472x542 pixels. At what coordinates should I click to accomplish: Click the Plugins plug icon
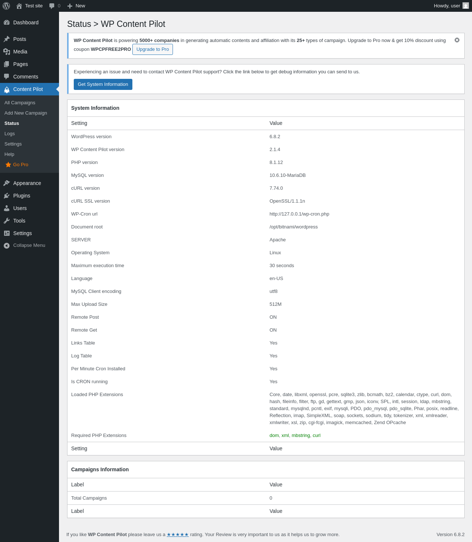[x=7, y=196]
